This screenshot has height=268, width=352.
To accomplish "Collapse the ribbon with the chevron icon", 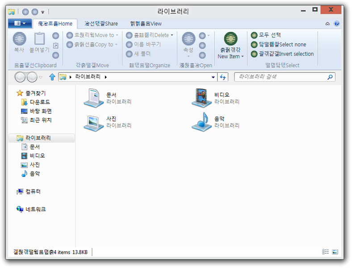I will click(x=327, y=24).
